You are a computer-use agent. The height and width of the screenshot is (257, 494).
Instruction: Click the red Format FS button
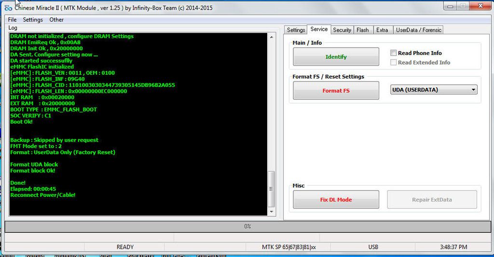pos(336,91)
